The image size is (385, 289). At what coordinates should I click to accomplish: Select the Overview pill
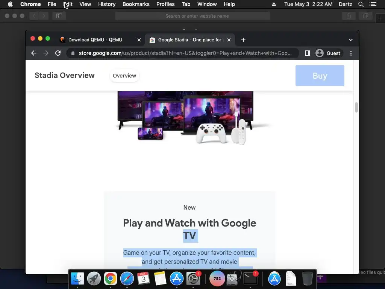[x=124, y=76]
